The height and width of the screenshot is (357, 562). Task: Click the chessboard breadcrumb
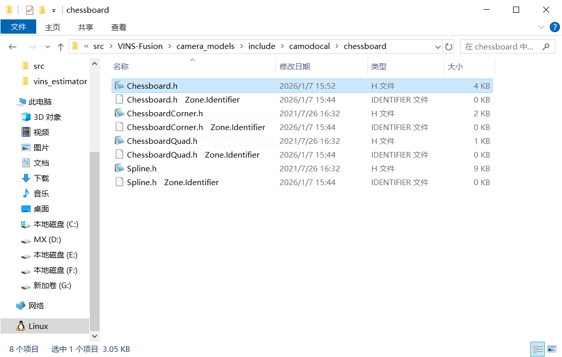point(365,46)
